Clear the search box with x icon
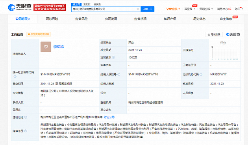This screenshot has width=248, height=145. coord(138,9)
